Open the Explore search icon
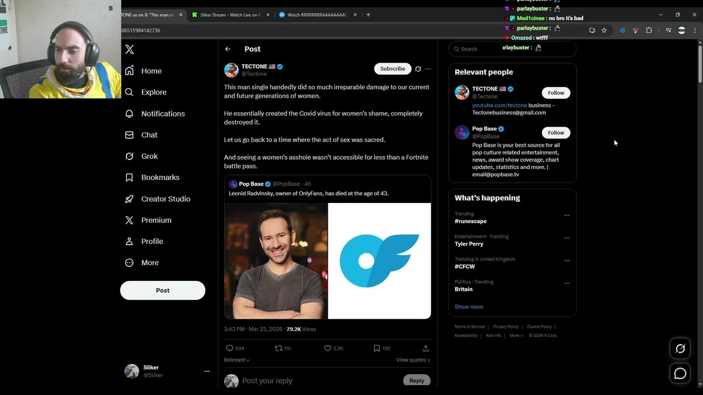 [129, 92]
